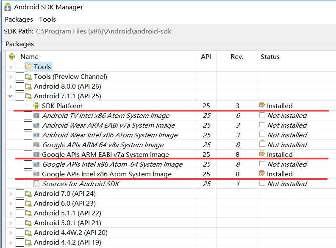The image size is (336, 248).
Task: Expand Tools (Preview Channel) node
Action: point(11,77)
